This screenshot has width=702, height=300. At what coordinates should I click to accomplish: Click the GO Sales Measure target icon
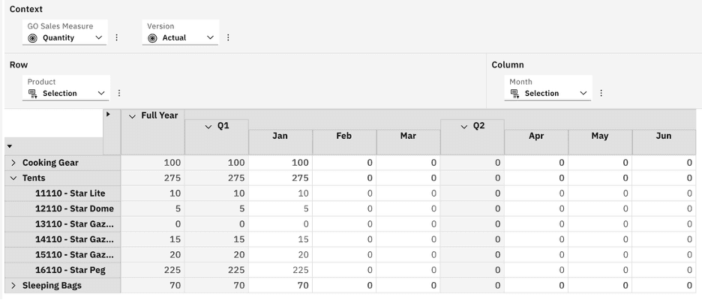(x=32, y=38)
